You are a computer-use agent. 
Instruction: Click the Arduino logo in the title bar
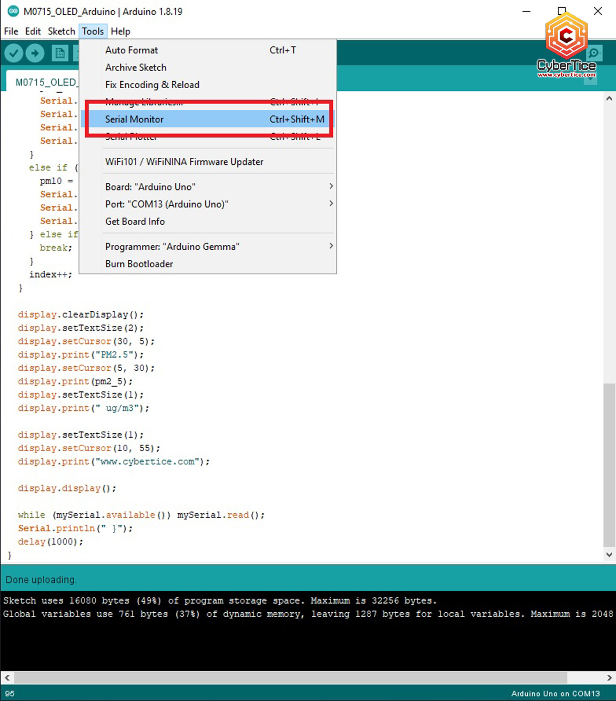pyautogui.click(x=13, y=11)
